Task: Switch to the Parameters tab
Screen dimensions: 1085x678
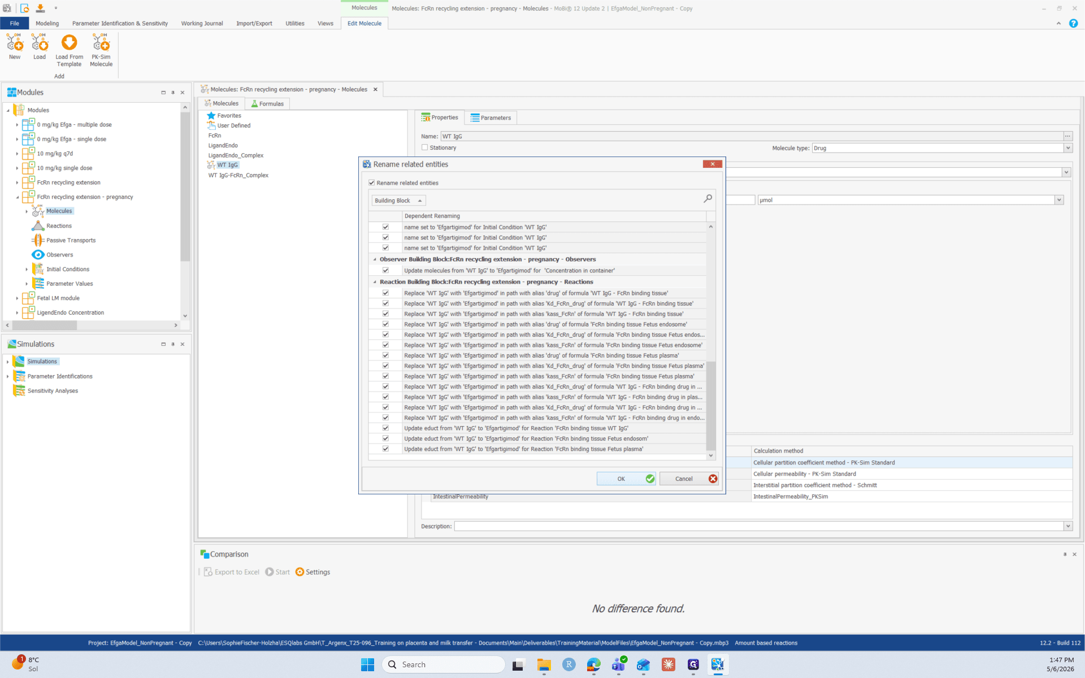Action: [x=491, y=118]
